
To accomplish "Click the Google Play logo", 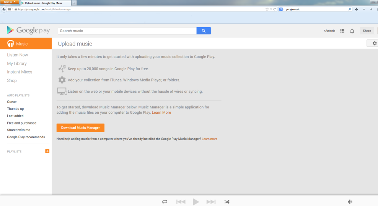I will click(28, 30).
